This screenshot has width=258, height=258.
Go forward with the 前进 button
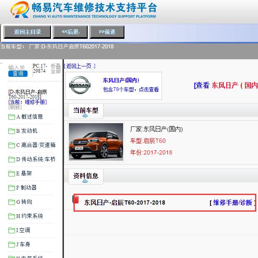107,32
